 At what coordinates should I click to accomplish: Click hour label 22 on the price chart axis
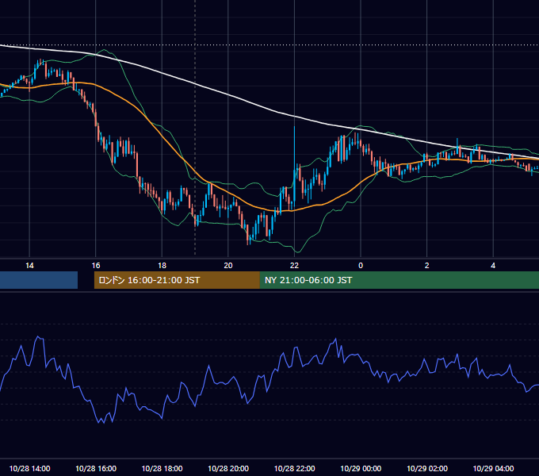coord(294,266)
